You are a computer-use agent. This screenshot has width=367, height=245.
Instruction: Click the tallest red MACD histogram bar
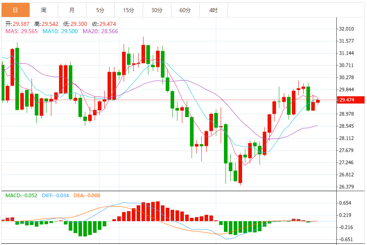pyautogui.click(x=158, y=211)
